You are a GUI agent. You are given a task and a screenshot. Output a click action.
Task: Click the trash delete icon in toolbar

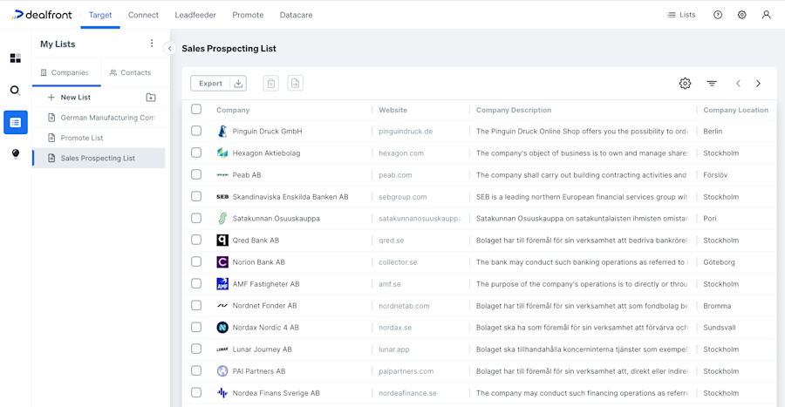pos(271,84)
